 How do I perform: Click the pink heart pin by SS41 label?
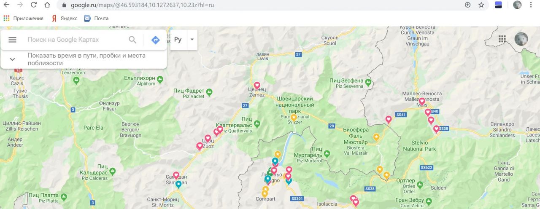pyautogui.click(x=389, y=120)
